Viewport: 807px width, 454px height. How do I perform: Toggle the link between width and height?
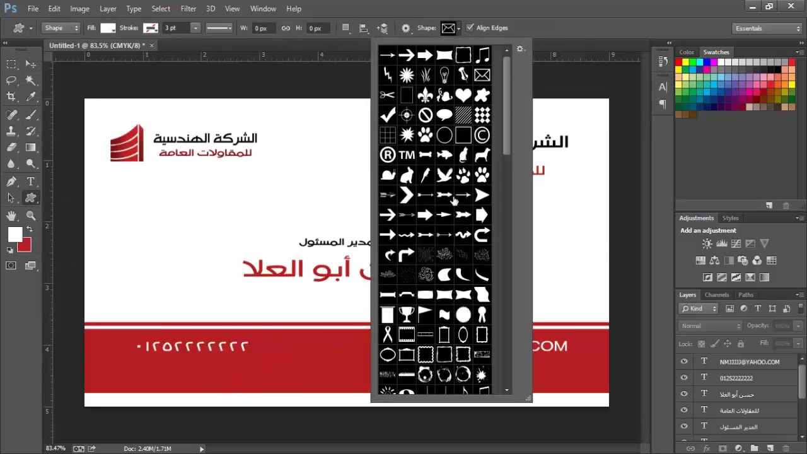pos(286,28)
